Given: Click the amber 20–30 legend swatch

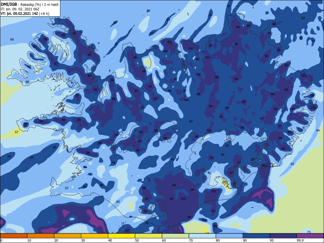Looking at the screenshot, I should (x=68, y=236).
